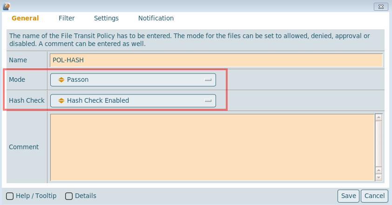Expand the Hash Check Enabled dropdown

coord(133,100)
